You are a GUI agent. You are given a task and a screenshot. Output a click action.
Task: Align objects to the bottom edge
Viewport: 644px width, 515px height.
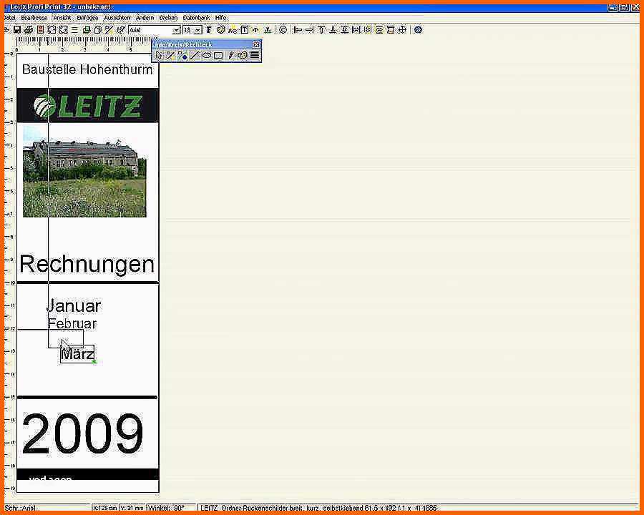[333, 29]
